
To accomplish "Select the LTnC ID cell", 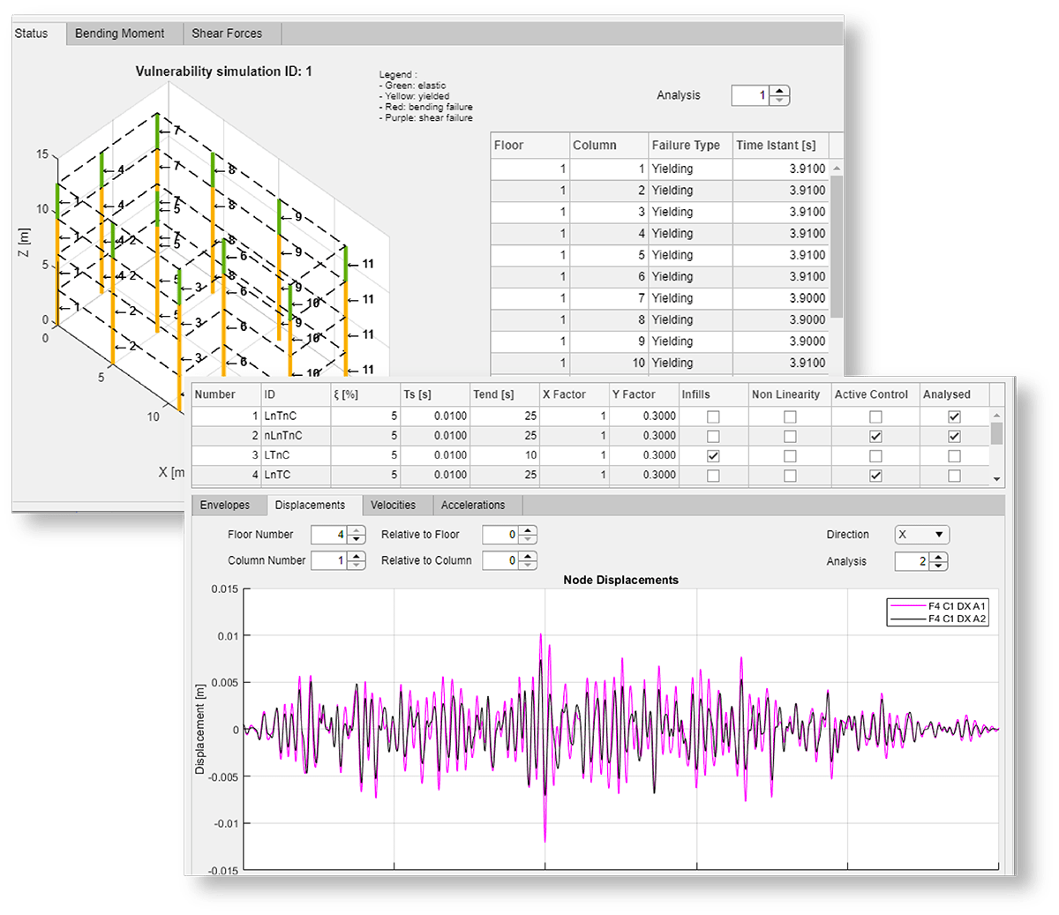I will tap(296, 455).
